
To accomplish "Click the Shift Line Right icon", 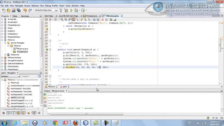I will click(x=98, y=20).
